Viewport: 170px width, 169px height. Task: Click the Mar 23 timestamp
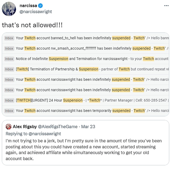click(89, 127)
